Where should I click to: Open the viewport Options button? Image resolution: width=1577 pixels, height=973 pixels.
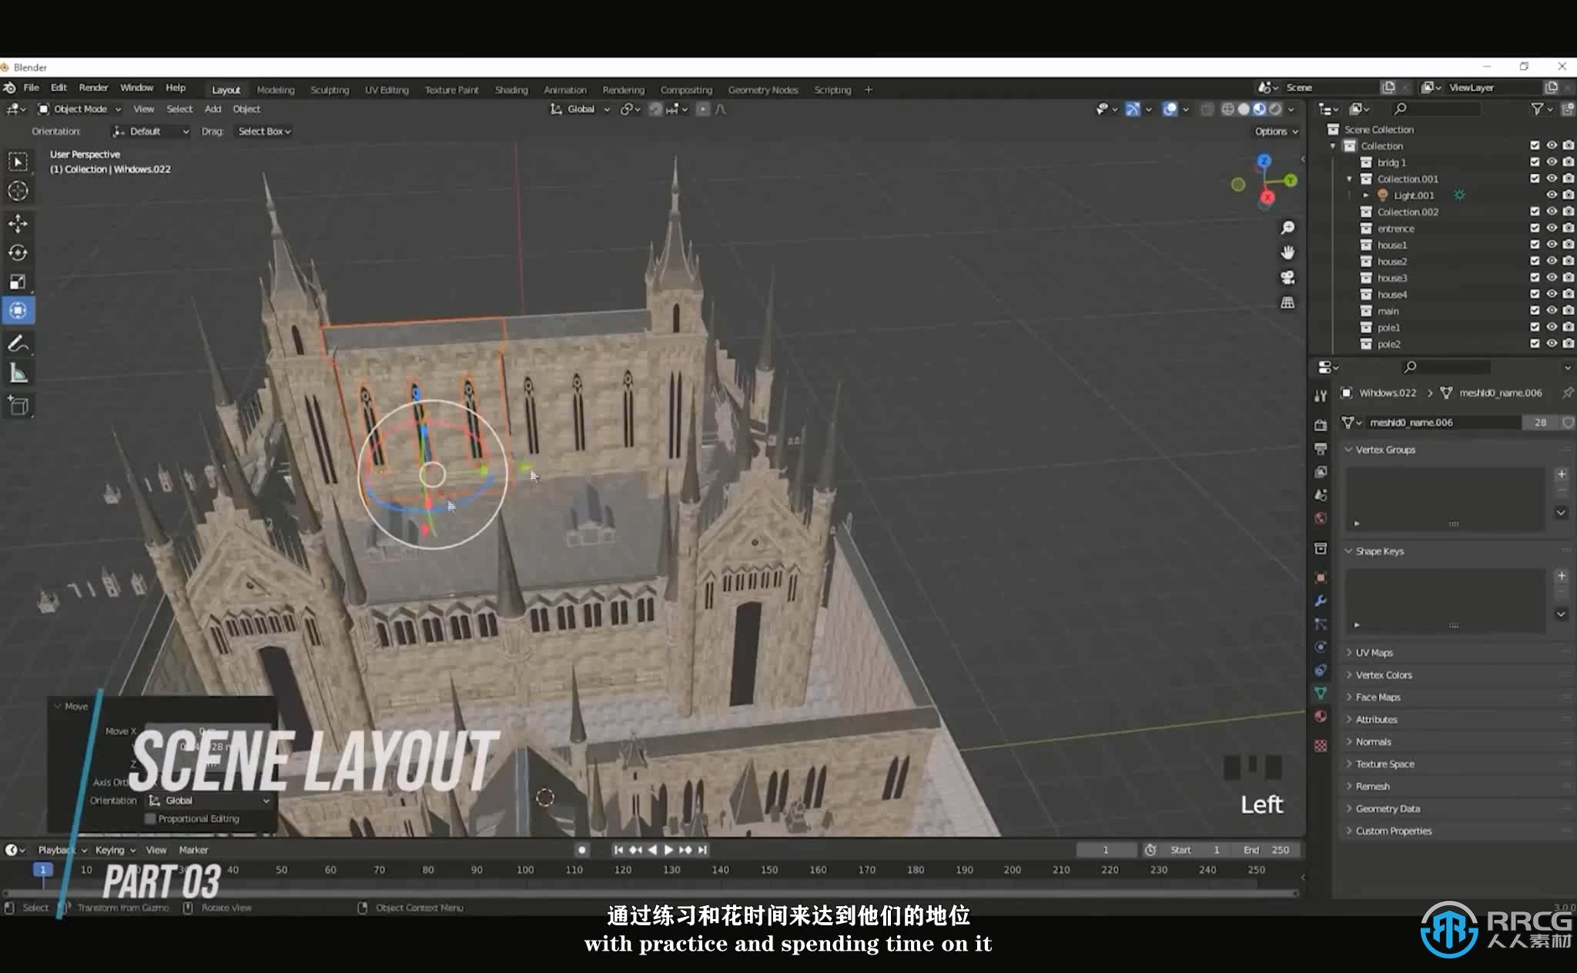pos(1276,132)
